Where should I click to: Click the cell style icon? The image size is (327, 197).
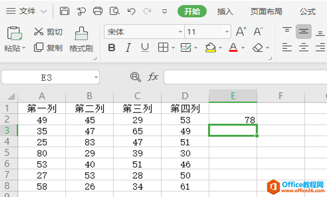pyautogui.click(x=185, y=48)
